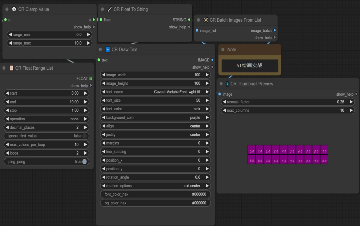Image resolution: width=360 pixels, height=226 pixels.
Task: Click the image_batch output connector
Action: [275, 31]
